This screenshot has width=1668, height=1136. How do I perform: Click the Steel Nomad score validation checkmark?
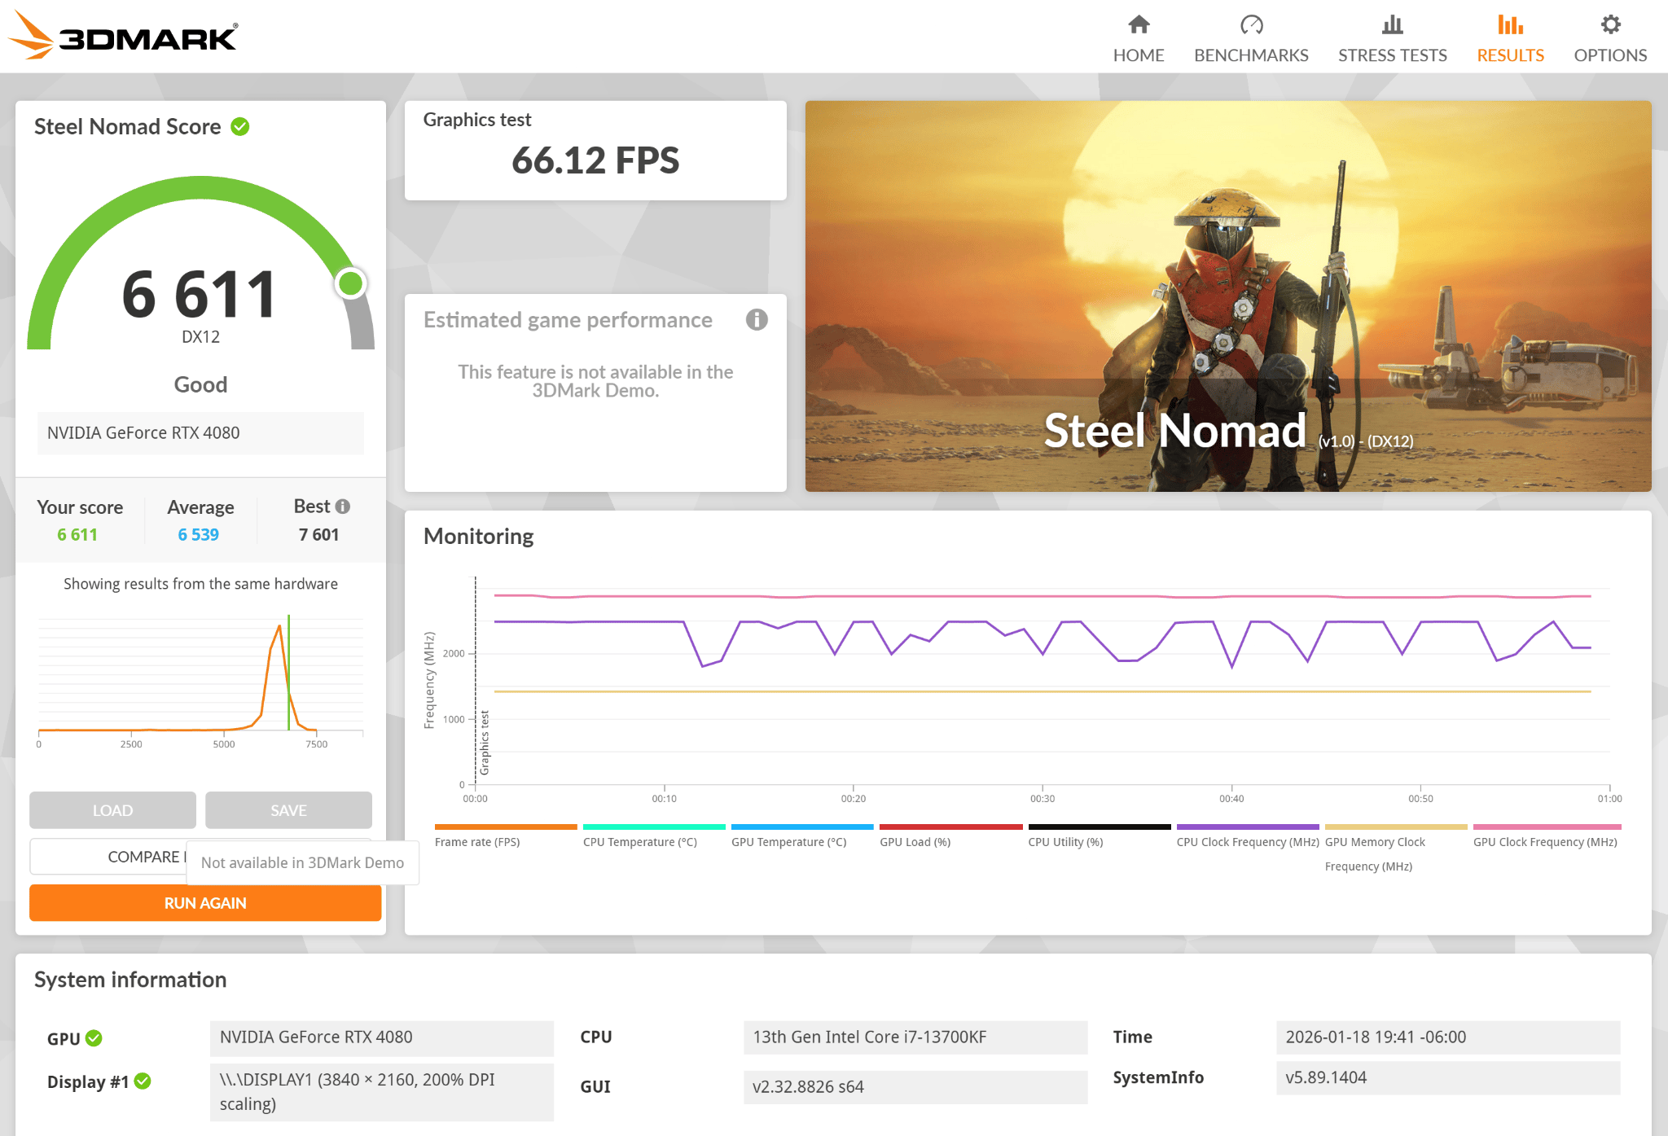coord(240,127)
